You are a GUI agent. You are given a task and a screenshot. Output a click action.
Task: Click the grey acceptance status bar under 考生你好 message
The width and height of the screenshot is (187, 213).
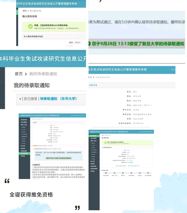tap(58, 158)
